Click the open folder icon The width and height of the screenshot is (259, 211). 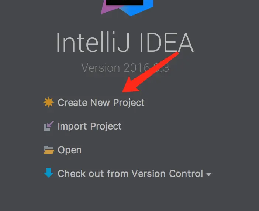pos(49,150)
